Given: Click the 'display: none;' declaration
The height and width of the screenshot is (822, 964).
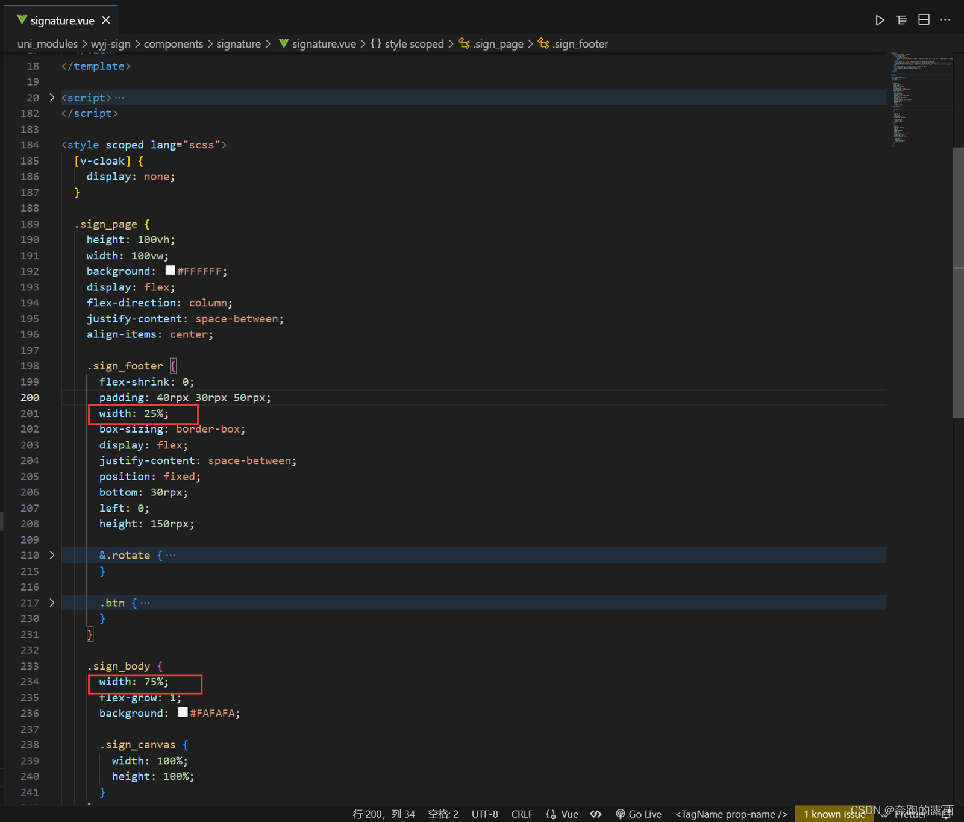Looking at the screenshot, I should (131, 177).
